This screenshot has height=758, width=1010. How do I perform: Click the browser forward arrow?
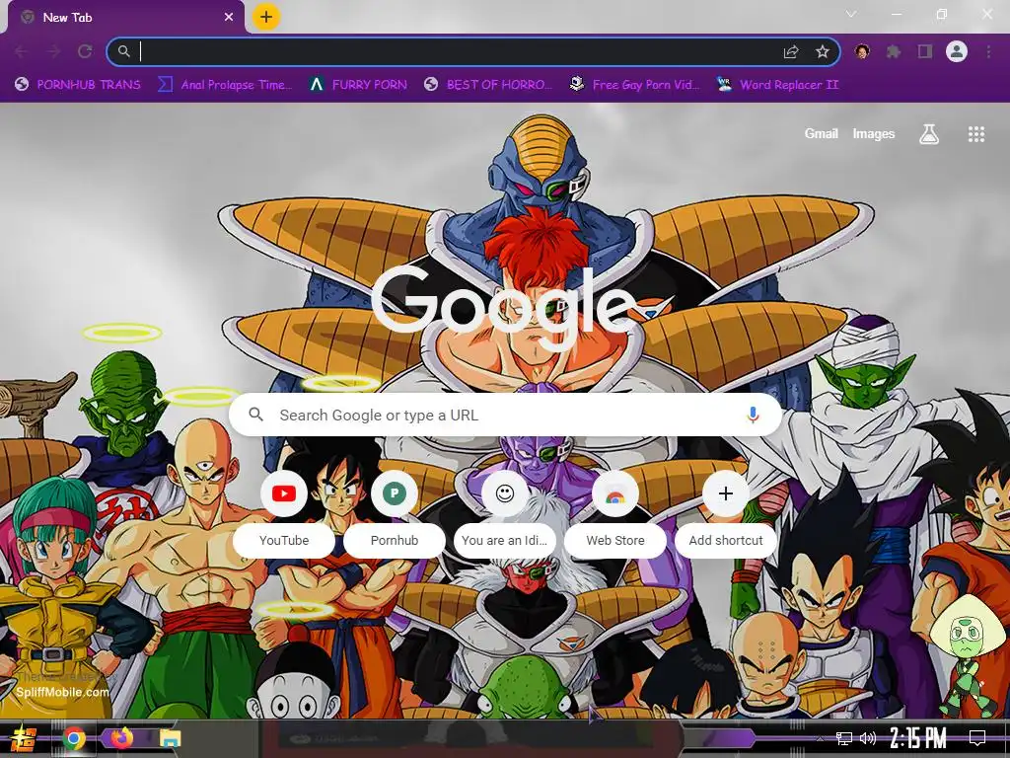(x=53, y=51)
